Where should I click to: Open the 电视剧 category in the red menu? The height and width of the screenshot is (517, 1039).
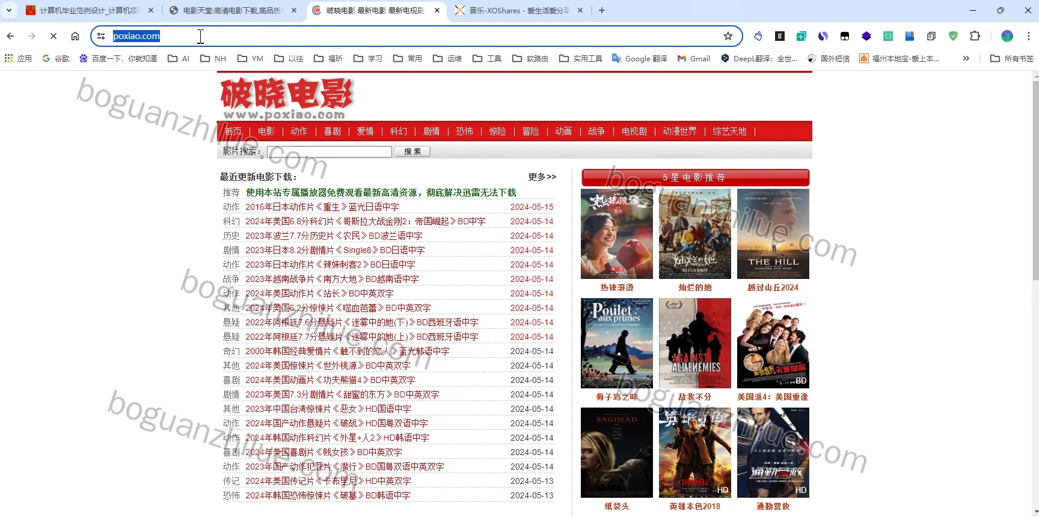point(634,131)
